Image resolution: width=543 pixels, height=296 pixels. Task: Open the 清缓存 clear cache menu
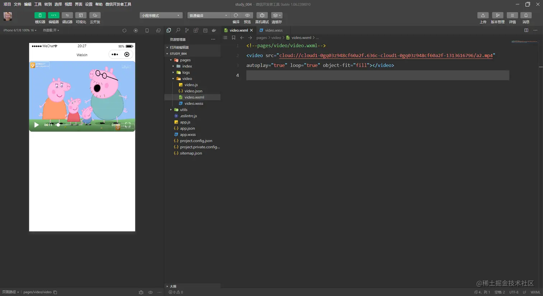pos(277,15)
